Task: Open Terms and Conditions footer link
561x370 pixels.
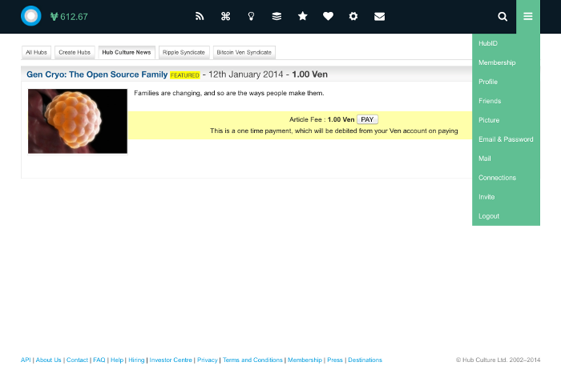Action: 252,360
